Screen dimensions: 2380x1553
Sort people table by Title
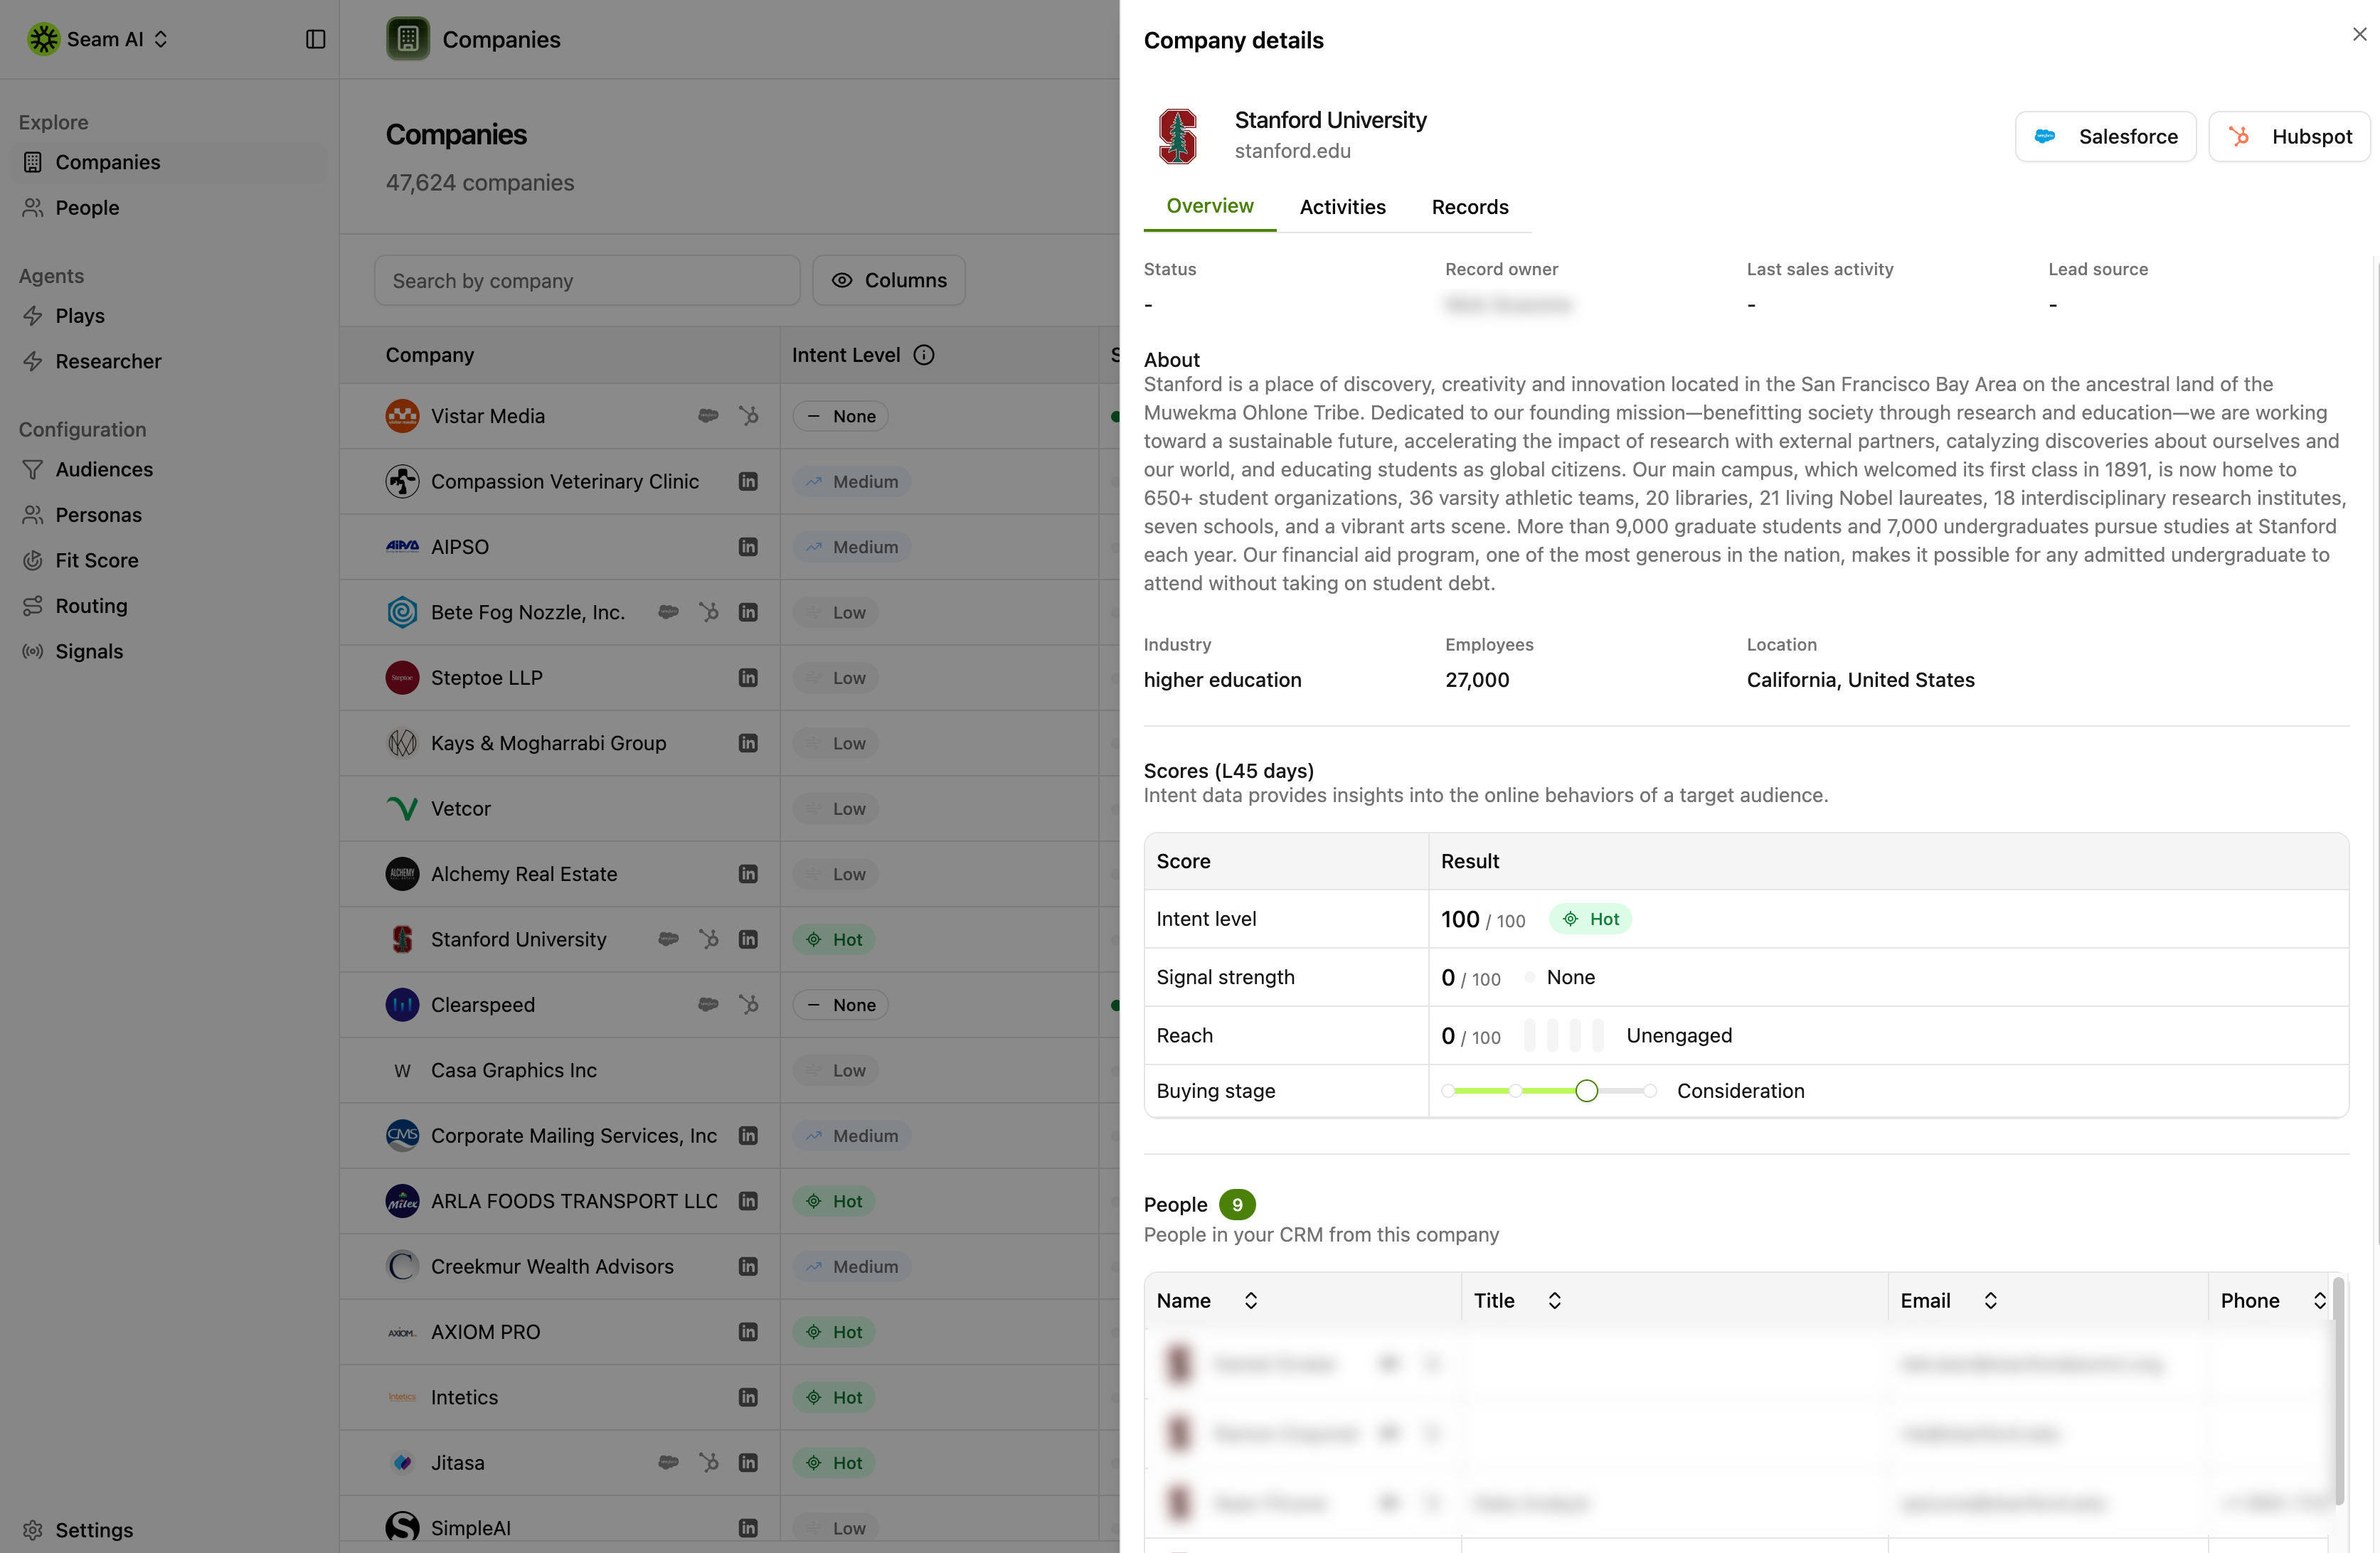(x=1554, y=1300)
